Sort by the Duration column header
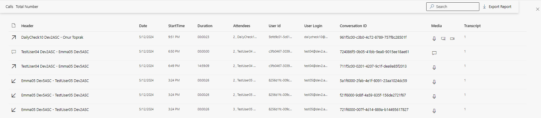Screen dimensions: 541x118 [x=205, y=26]
